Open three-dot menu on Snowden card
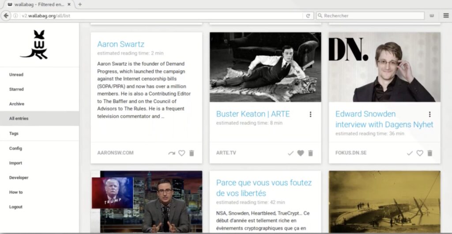 [x=429, y=114]
